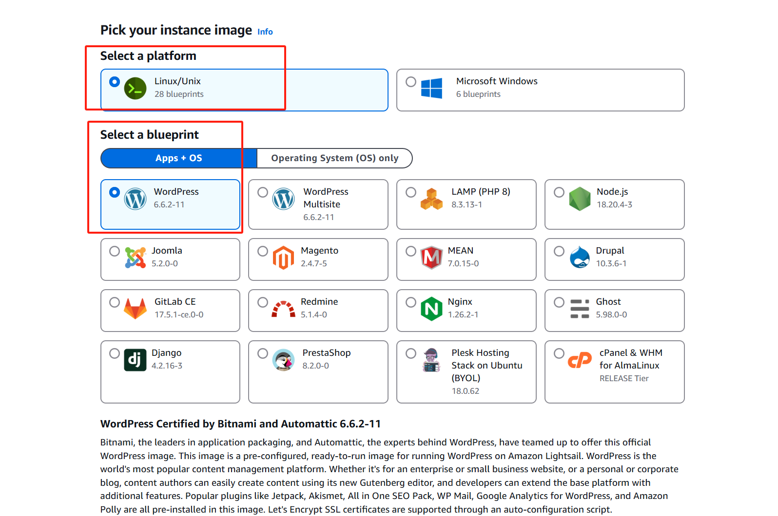Click the Drupal drop icon

[x=580, y=258]
